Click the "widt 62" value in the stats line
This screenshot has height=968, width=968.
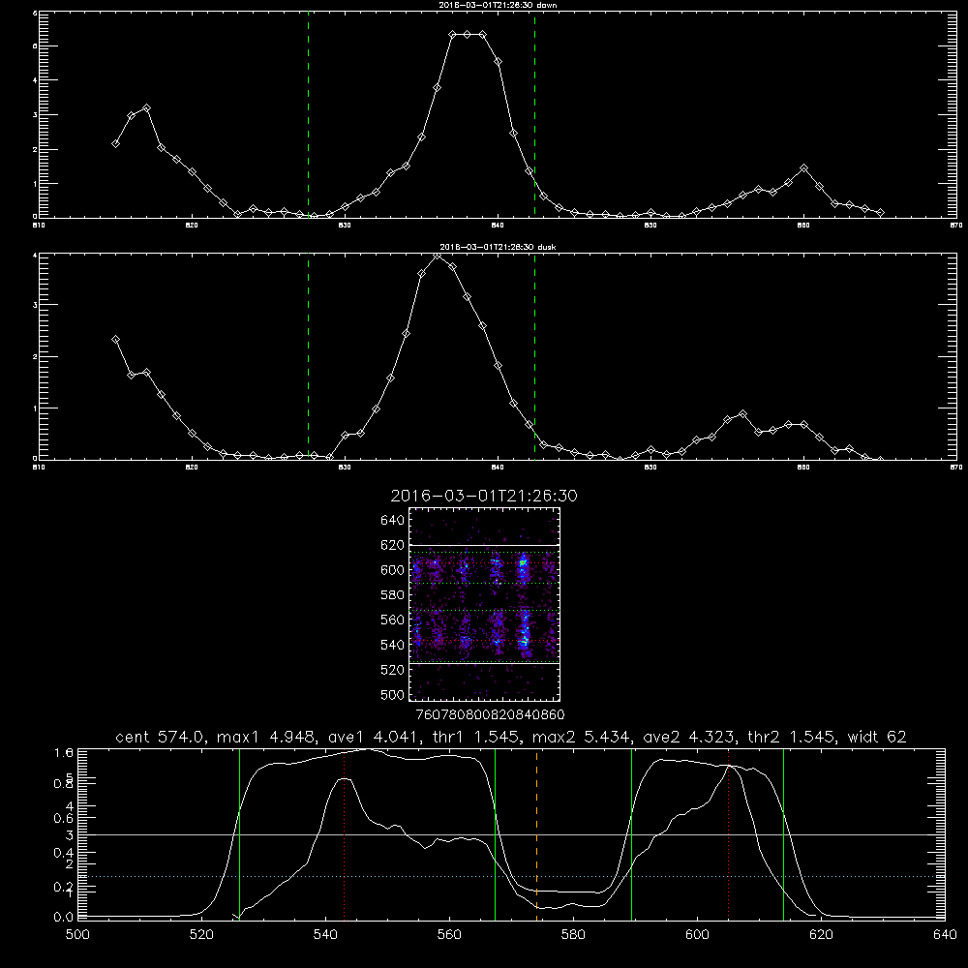(877, 737)
